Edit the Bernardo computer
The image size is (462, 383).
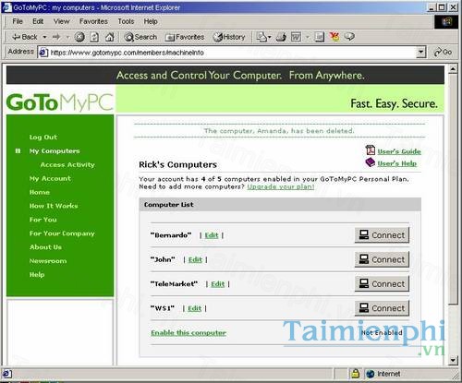click(212, 235)
